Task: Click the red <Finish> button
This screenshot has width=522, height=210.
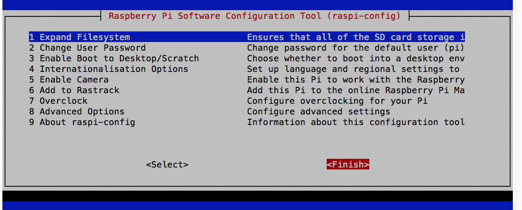Action: pos(348,164)
